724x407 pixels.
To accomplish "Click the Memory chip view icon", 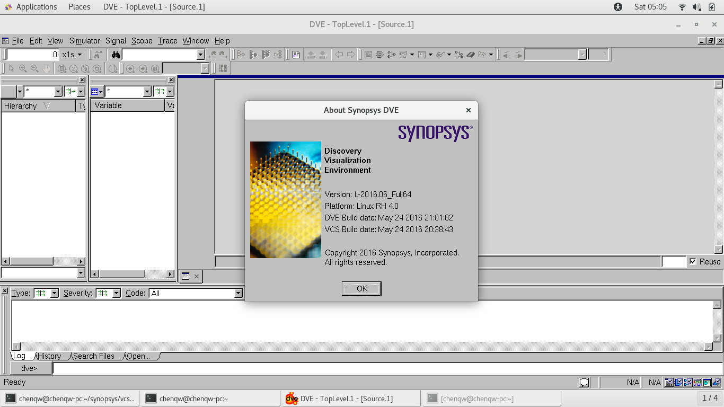I will (470, 55).
